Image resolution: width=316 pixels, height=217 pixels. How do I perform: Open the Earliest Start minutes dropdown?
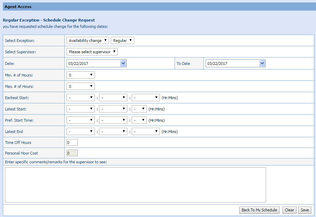(113, 97)
